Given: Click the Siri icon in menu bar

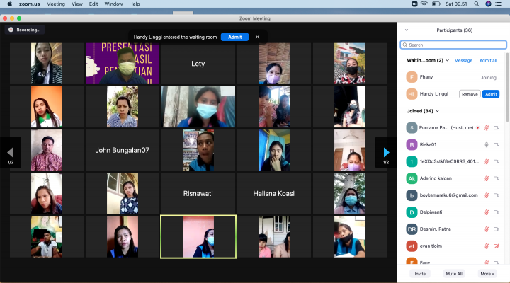Looking at the screenshot, I should (488, 4).
